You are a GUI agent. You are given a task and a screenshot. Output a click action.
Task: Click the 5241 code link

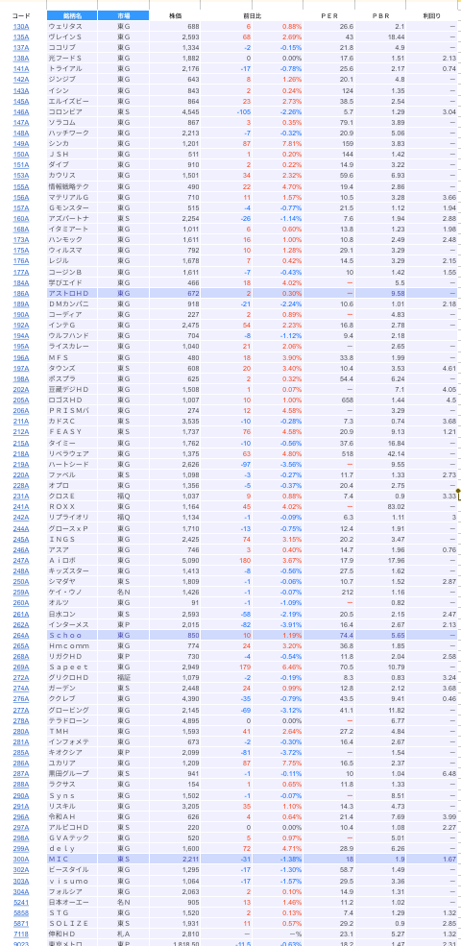click(x=21, y=902)
